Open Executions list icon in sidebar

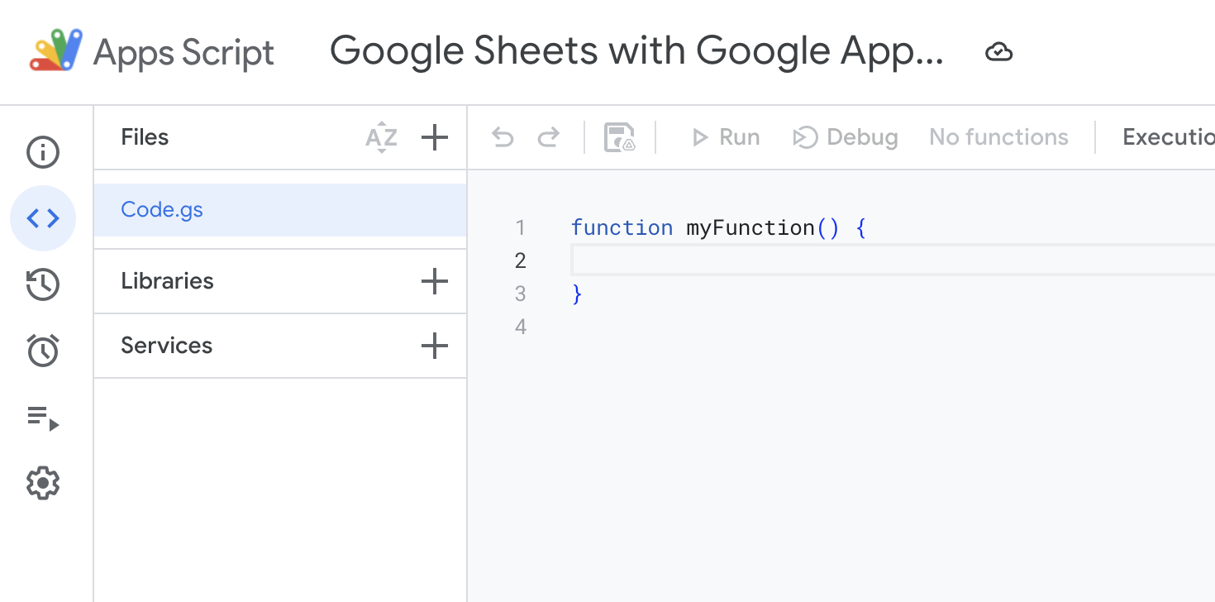(43, 418)
